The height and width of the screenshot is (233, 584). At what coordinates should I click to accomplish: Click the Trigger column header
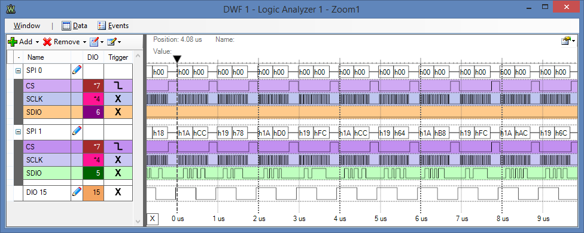pyautogui.click(x=118, y=57)
